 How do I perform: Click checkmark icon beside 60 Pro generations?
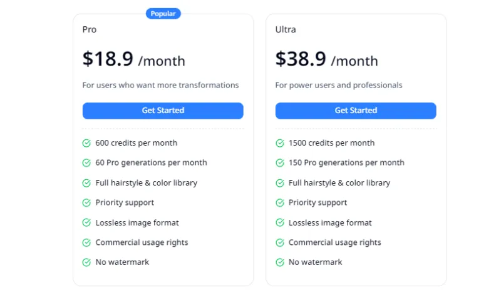[87, 163]
